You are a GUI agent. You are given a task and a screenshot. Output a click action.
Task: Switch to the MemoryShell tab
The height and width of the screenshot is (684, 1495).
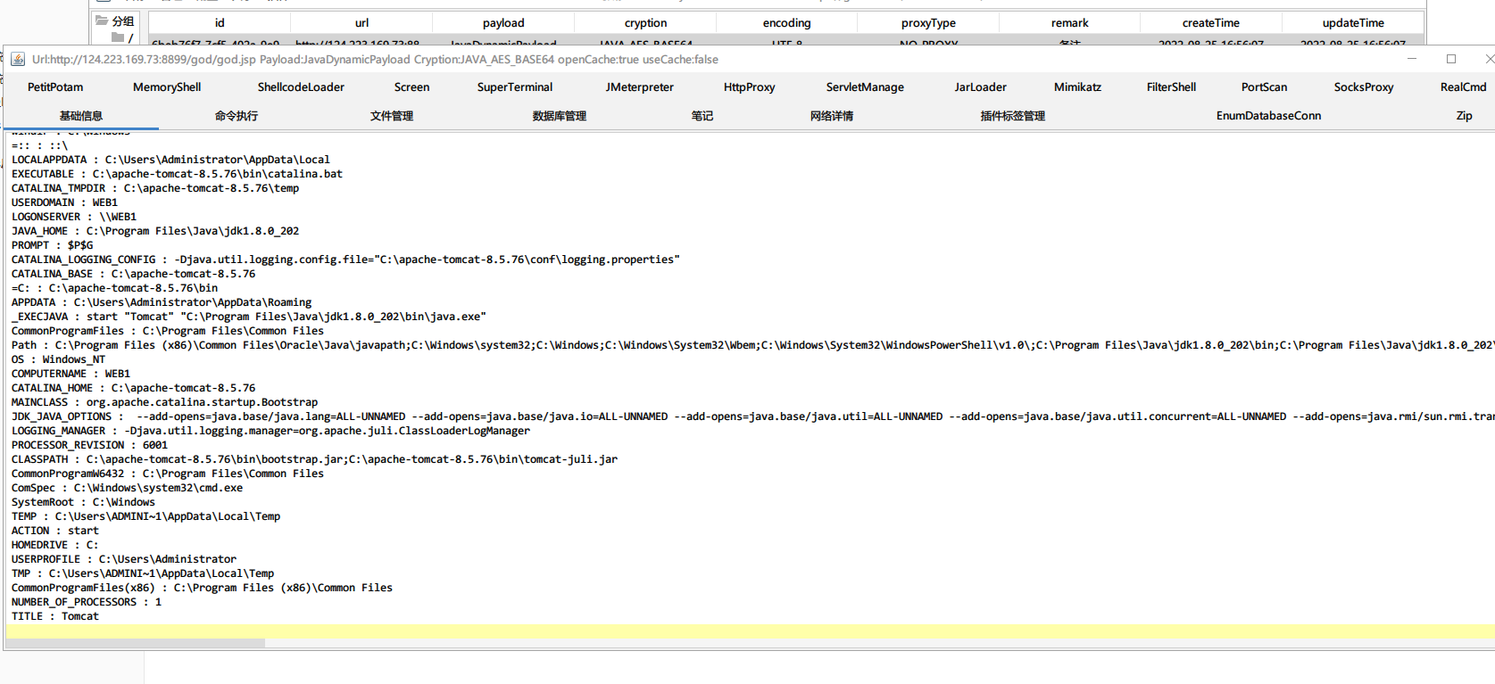coord(167,87)
